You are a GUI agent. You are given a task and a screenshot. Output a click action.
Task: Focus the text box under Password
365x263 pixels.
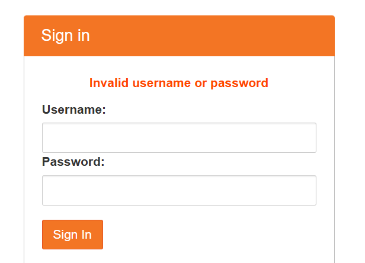pyautogui.click(x=179, y=190)
